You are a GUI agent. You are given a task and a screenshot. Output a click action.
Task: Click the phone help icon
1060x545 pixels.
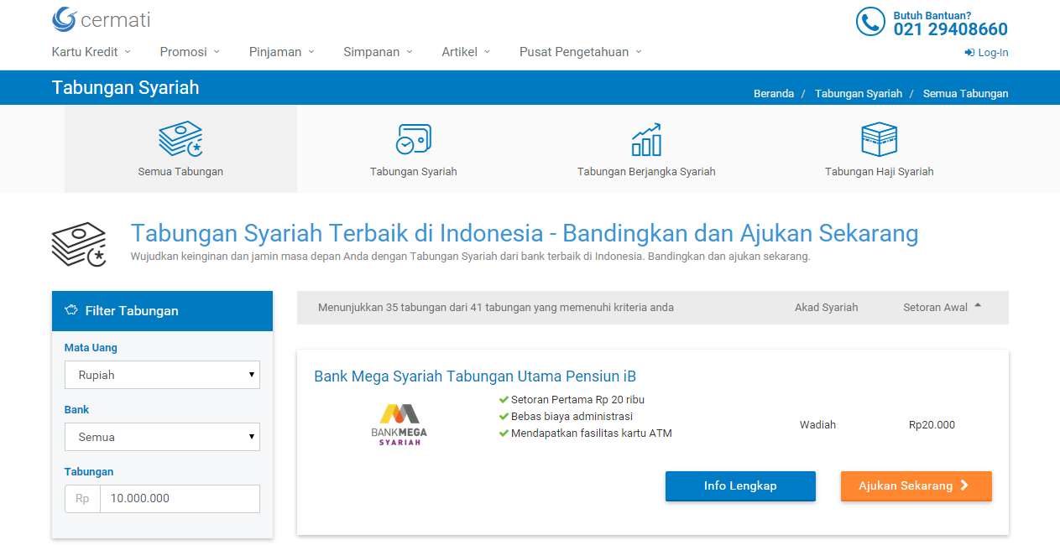pos(870,22)
